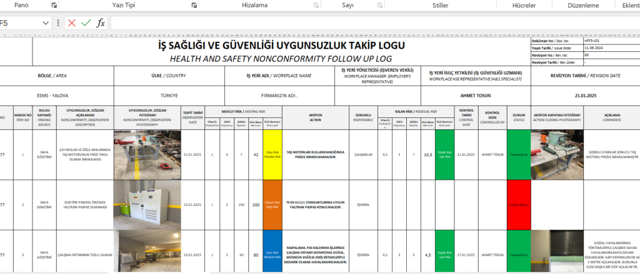Open the Hizalama dialog launcher

pyautogui.click(x=316, y=5)
